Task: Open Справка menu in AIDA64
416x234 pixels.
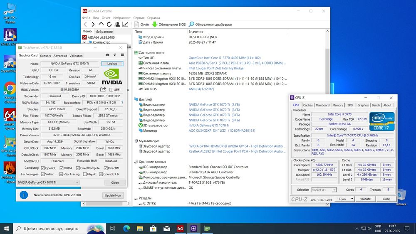Action: (x=154, y=18)
